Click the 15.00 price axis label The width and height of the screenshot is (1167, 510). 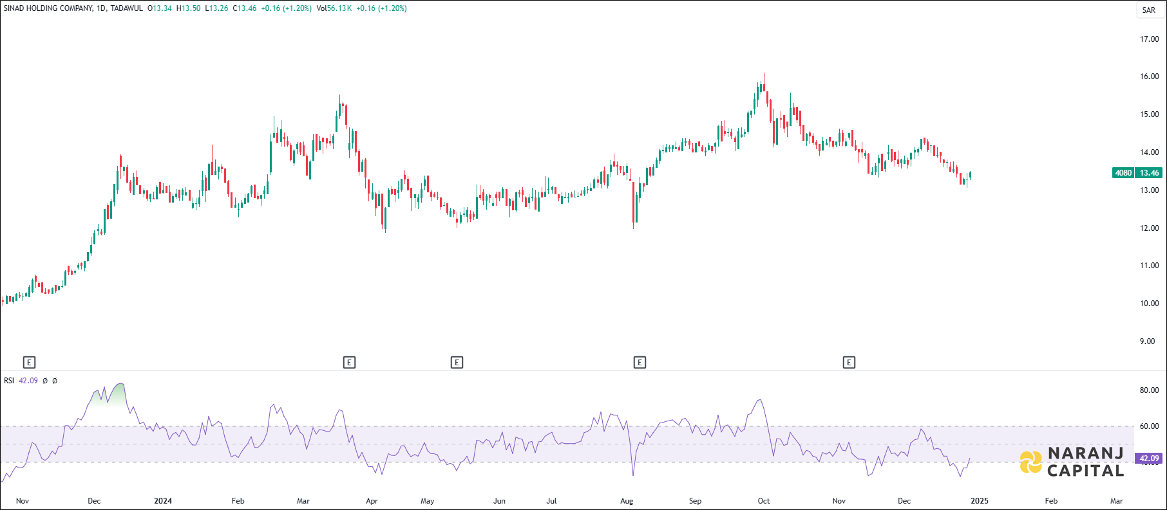pos(1149,114)
